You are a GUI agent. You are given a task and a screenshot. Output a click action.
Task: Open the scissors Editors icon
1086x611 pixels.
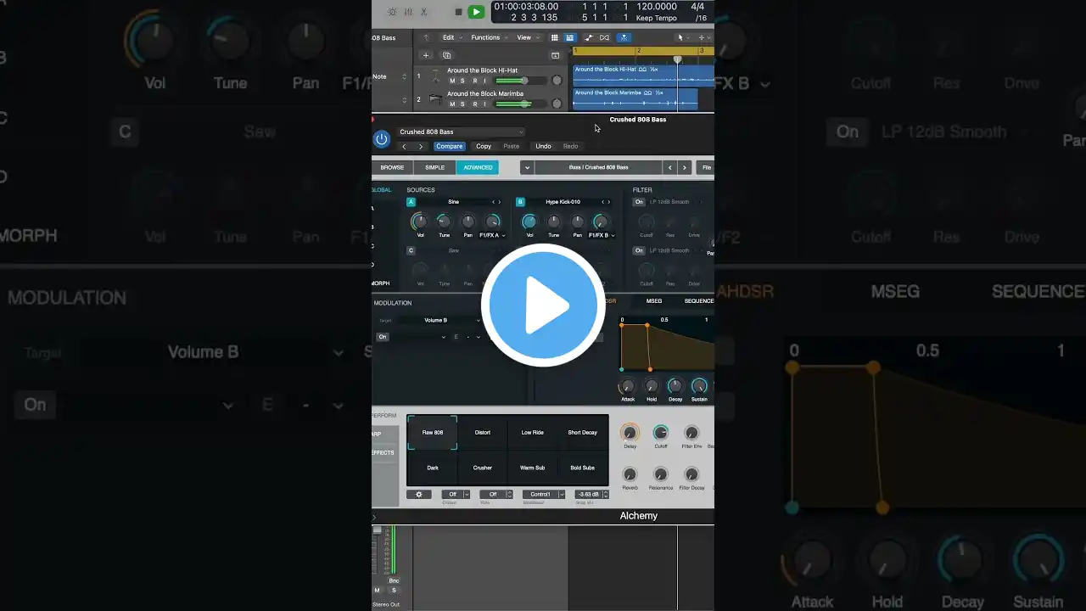424,12
